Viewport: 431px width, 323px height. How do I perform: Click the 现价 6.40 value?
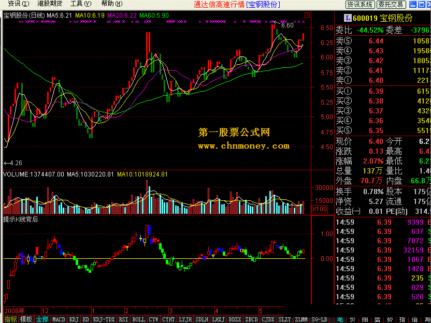click(376, 141)
